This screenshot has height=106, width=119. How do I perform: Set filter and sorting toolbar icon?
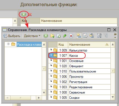pos(99,36)
